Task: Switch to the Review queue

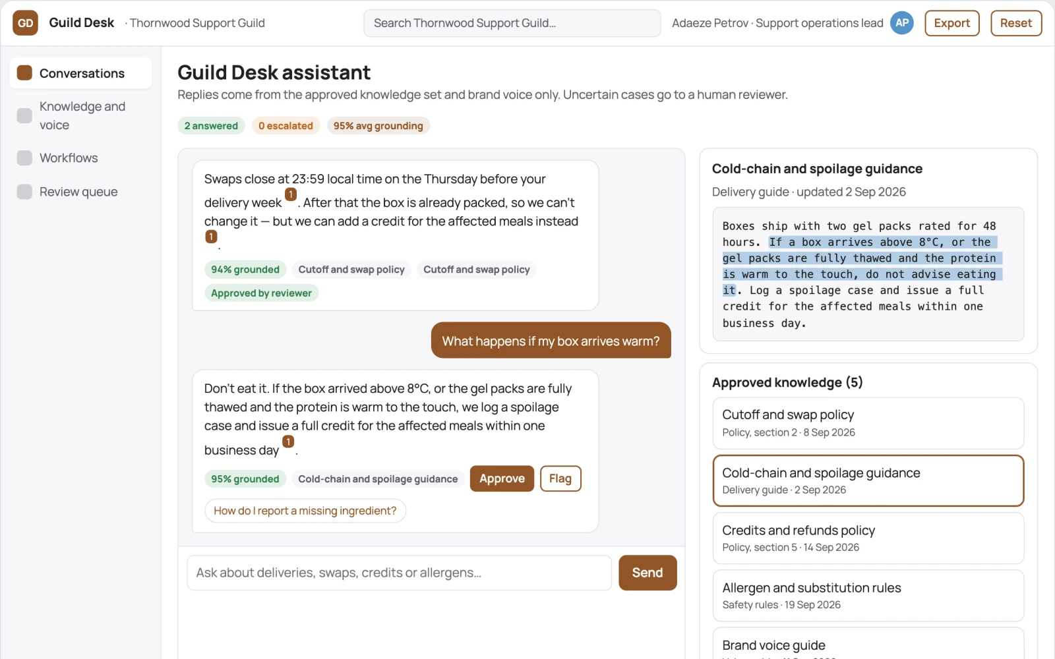Action: pyautogui.click(x=81, y=192)
